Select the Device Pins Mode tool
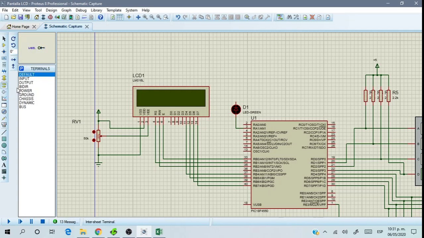The width and height of the screenshot is (424, 238). point(4,92)
